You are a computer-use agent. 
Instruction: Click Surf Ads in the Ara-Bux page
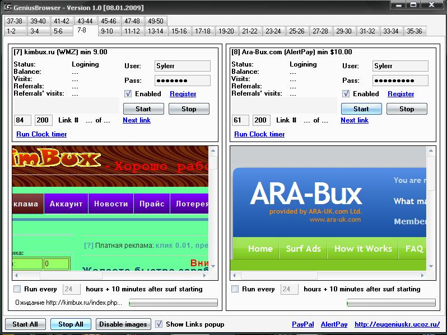[x=304, y=248]
